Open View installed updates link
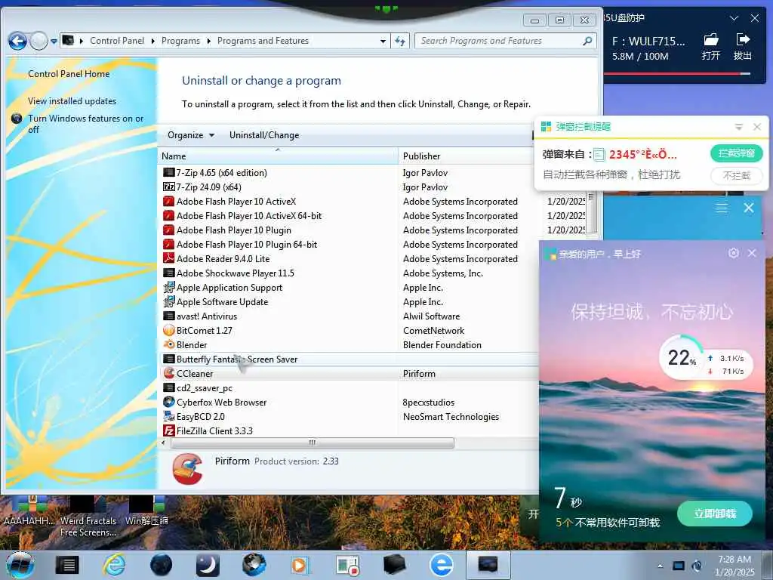The width and height of the screenshot is (773, 580). (x=72, y=101)
